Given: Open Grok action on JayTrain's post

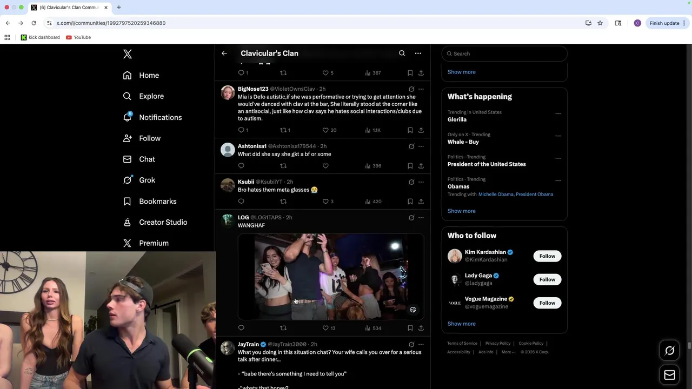Looking at the screenshot, I should click(411, 345).
